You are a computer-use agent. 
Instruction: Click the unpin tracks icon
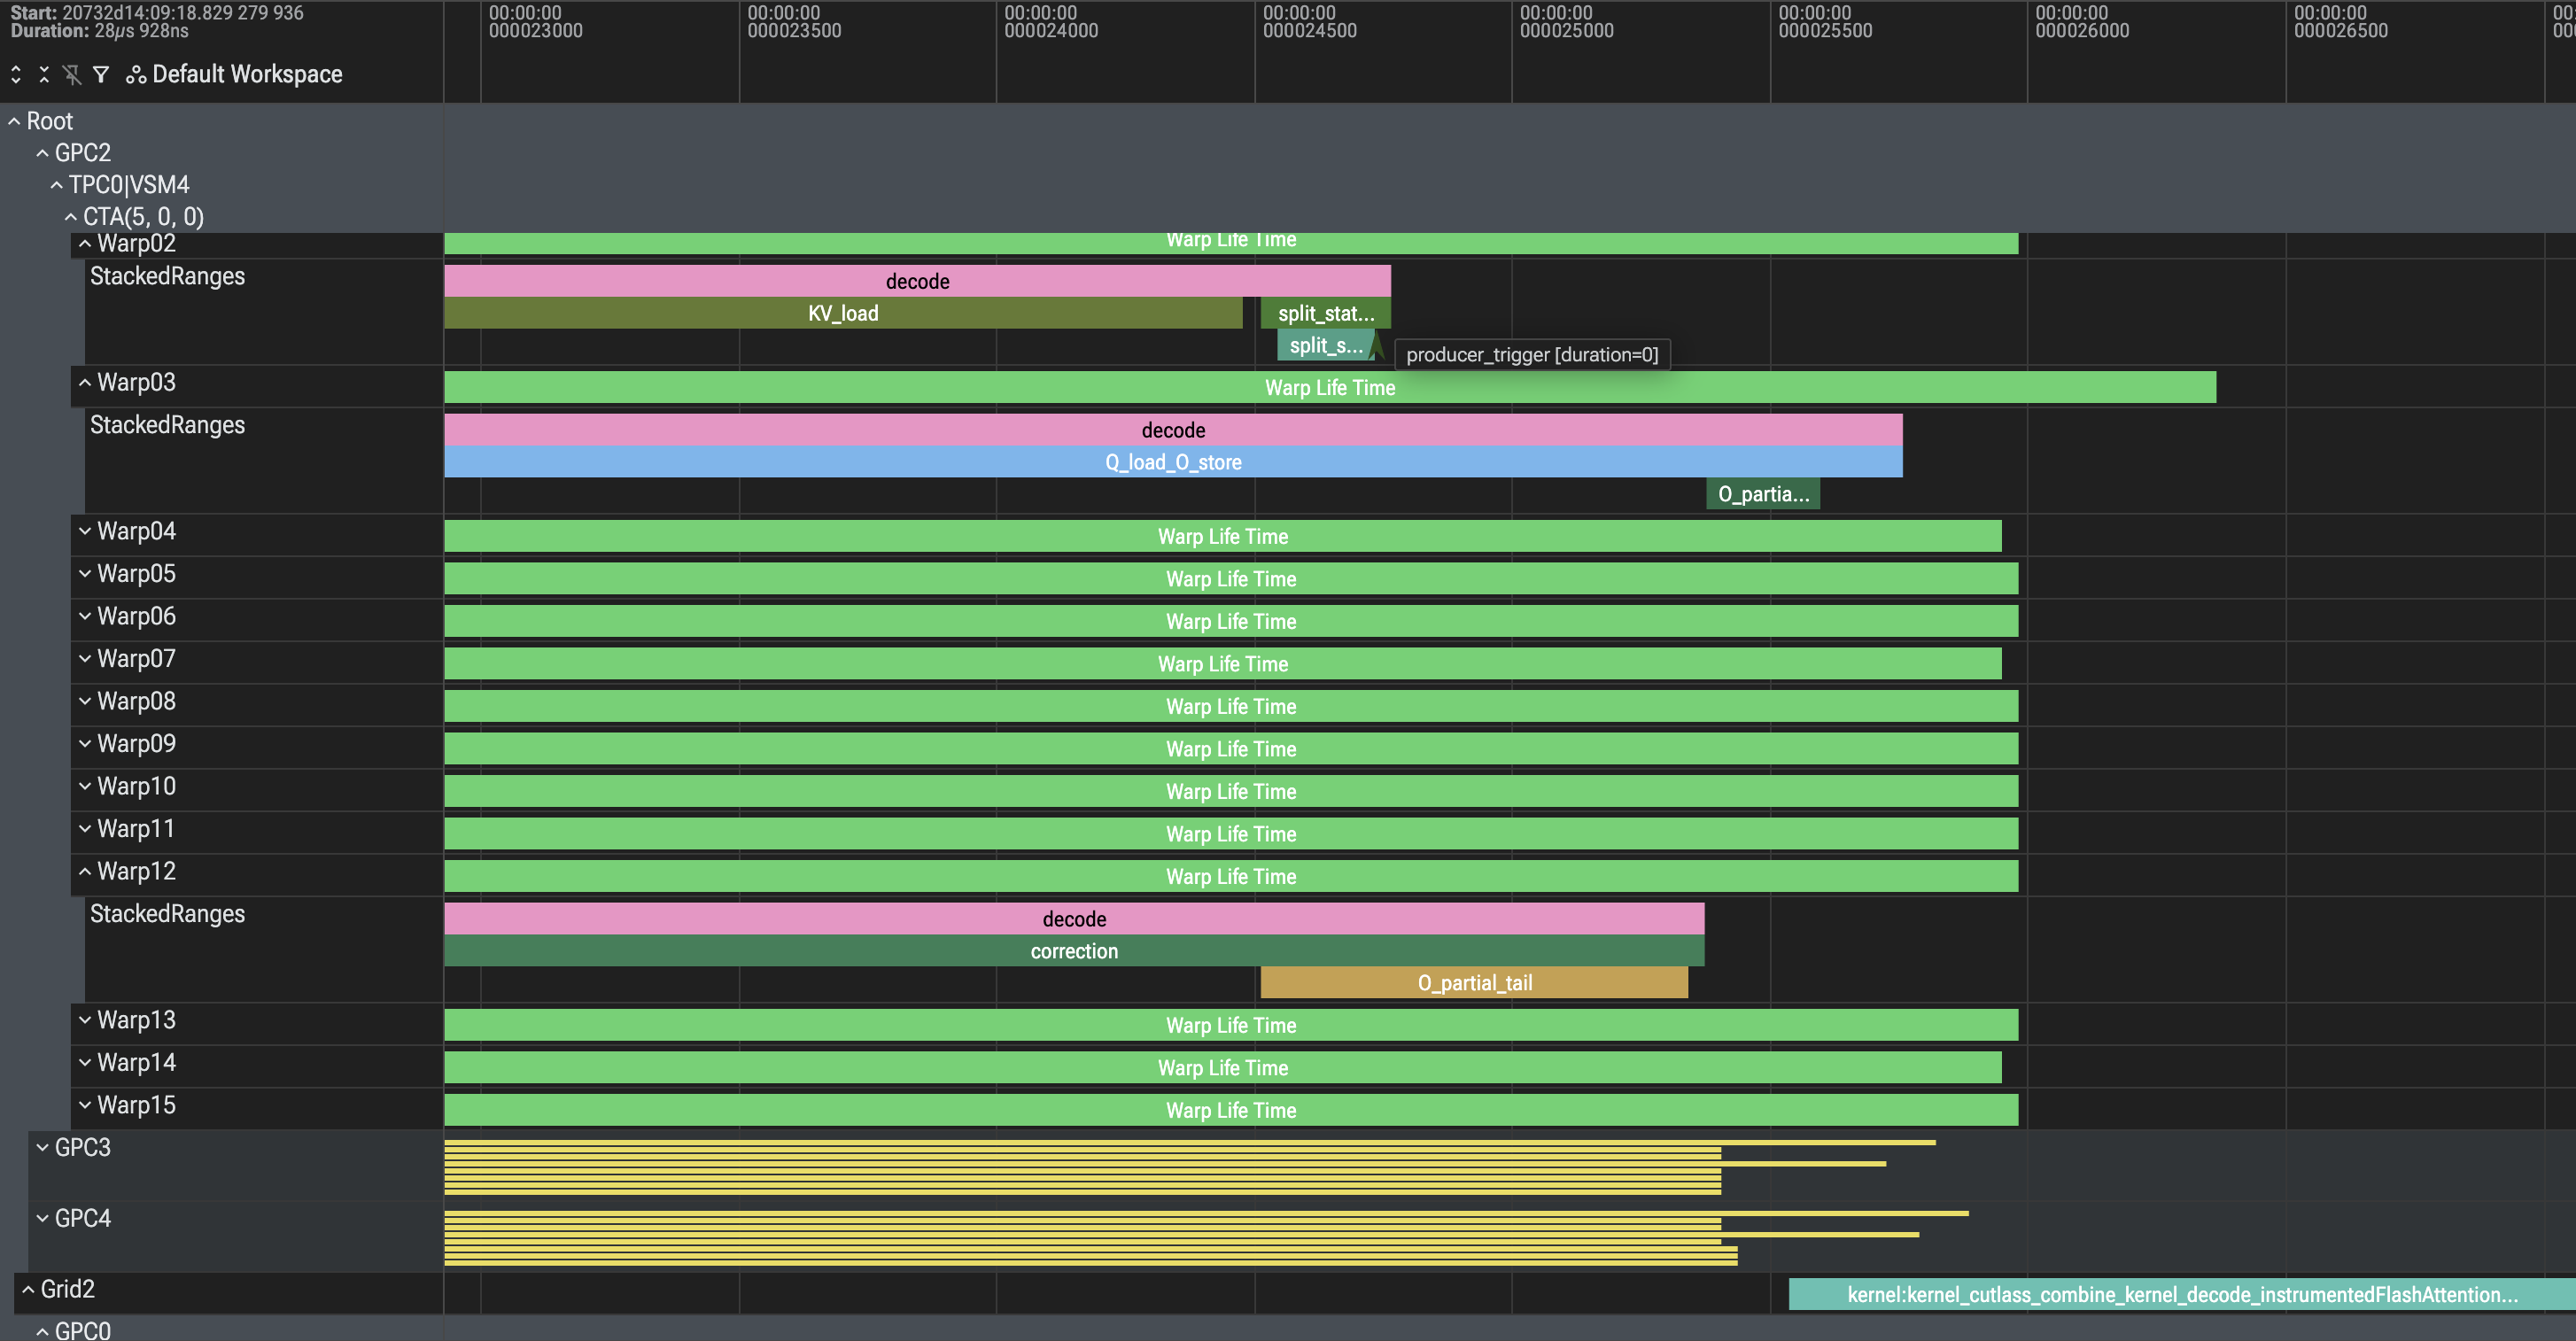(x=72, y=74)
